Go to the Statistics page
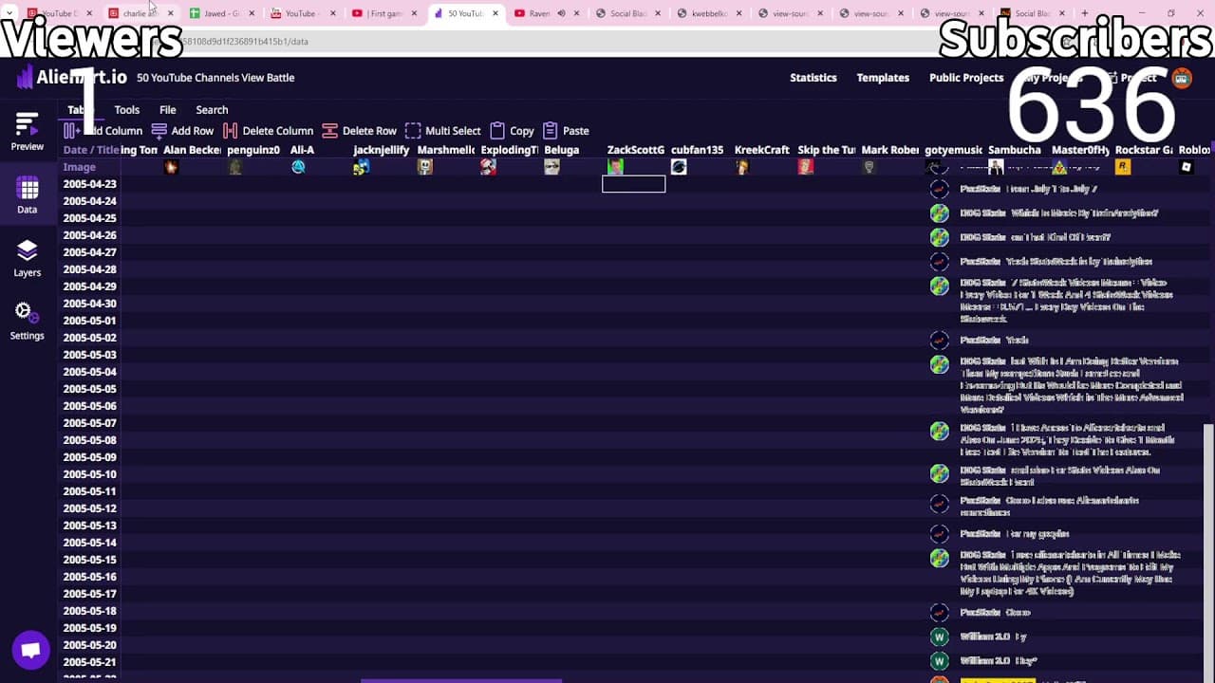The height and width of the screenshot is (683, 1215). coord(813,78)
